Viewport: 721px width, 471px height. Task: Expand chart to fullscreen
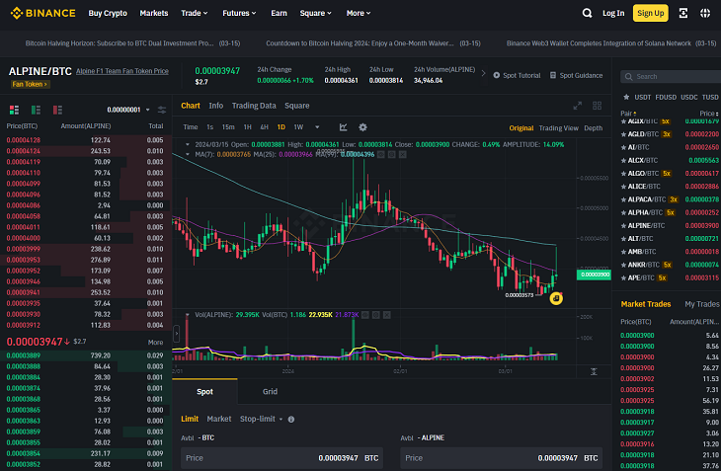578,106
